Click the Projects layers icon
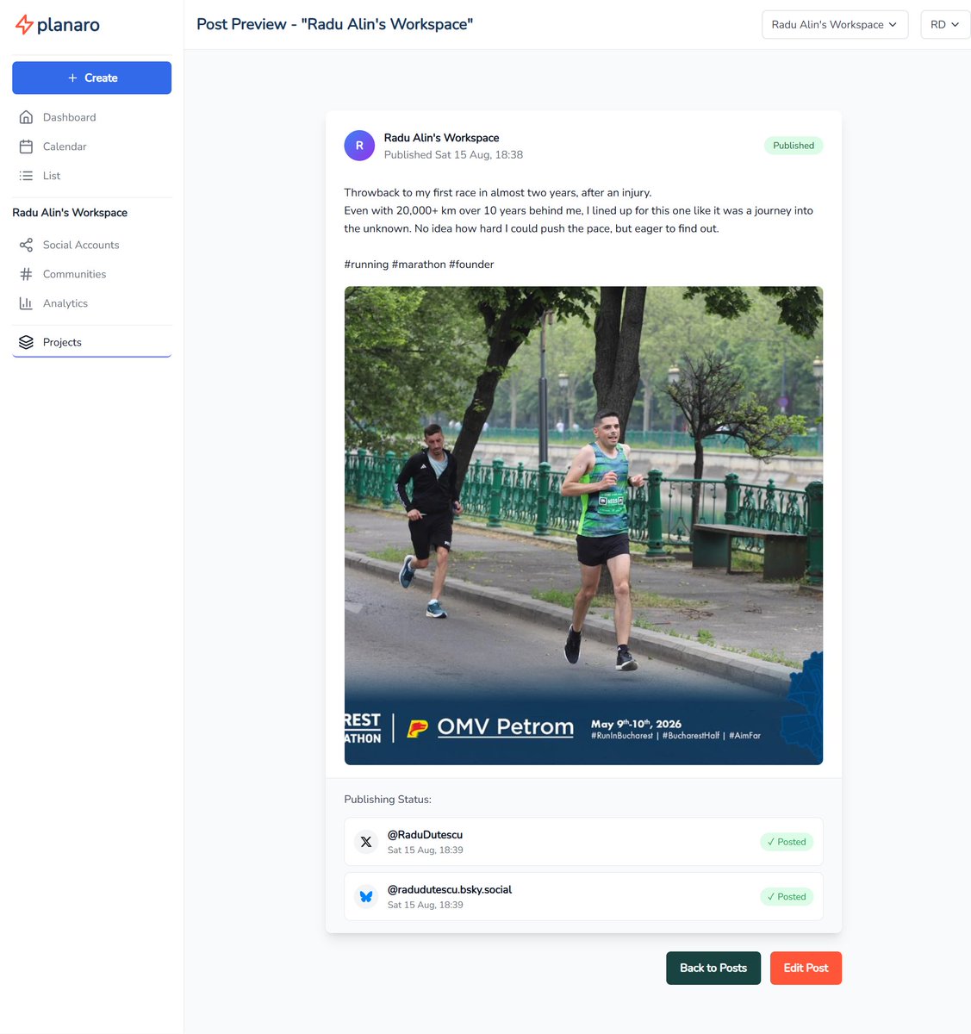The image size is (971, 1034). point(26,342)
